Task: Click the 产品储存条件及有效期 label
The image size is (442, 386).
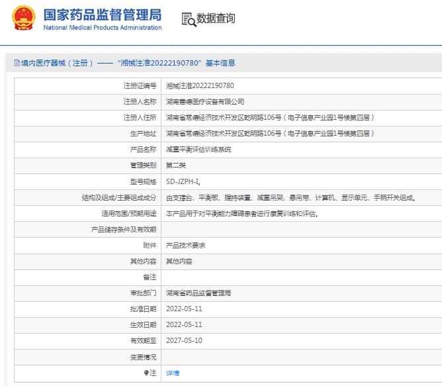Action: tap(124, 230)
